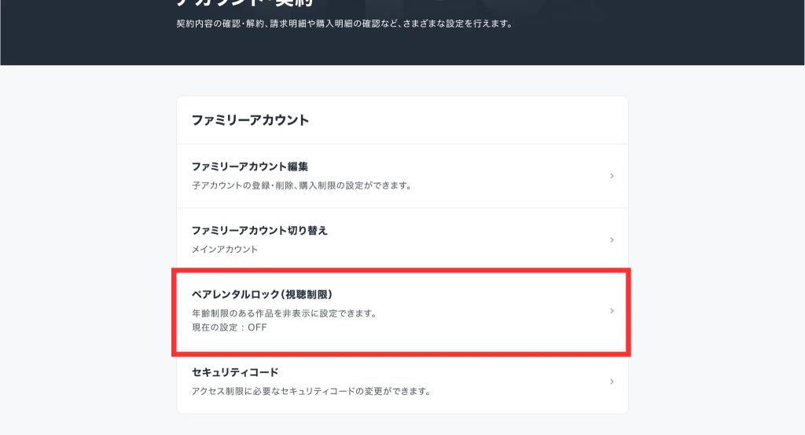Click the ペアレンタルロック row chevron arrow
Viewport: 805px width, 435px height.
(612, 311)
